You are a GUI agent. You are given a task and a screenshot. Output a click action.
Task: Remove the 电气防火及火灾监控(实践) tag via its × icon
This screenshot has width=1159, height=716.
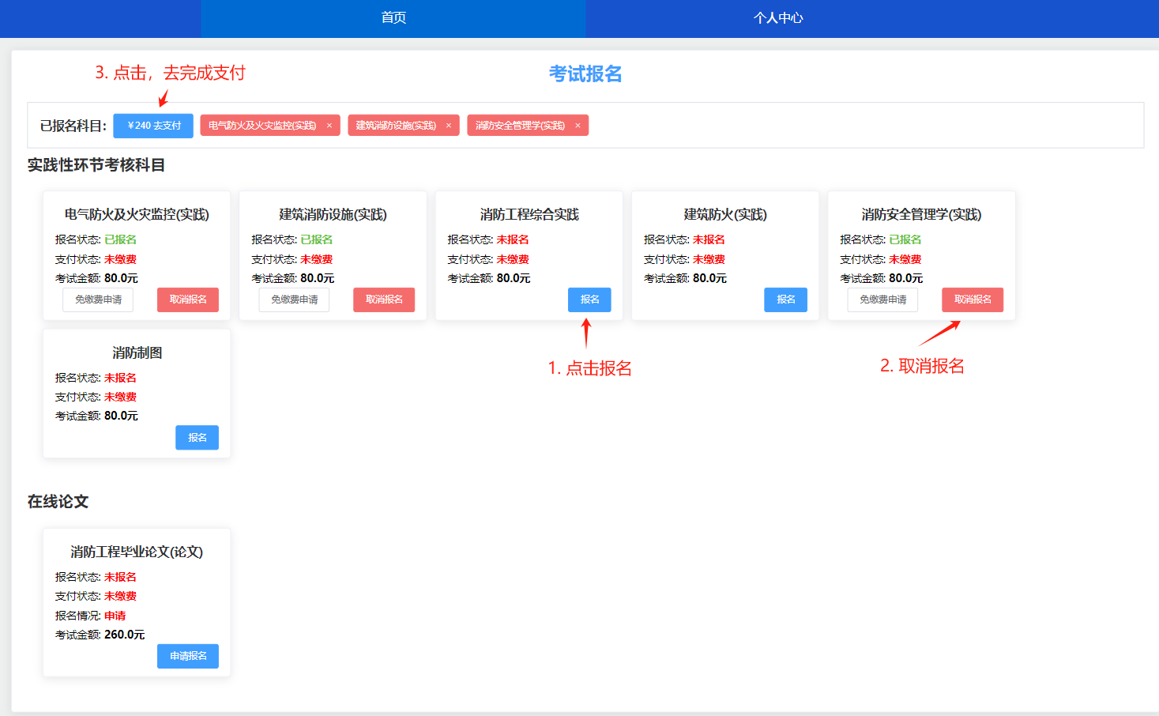[x=329, y=126]
